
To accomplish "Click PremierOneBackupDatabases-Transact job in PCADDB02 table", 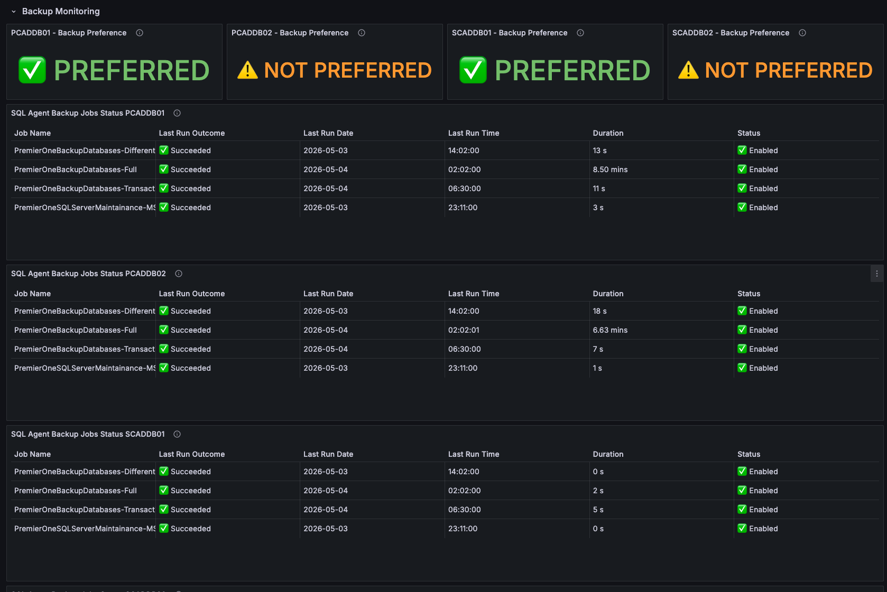I will coord(85,349).
